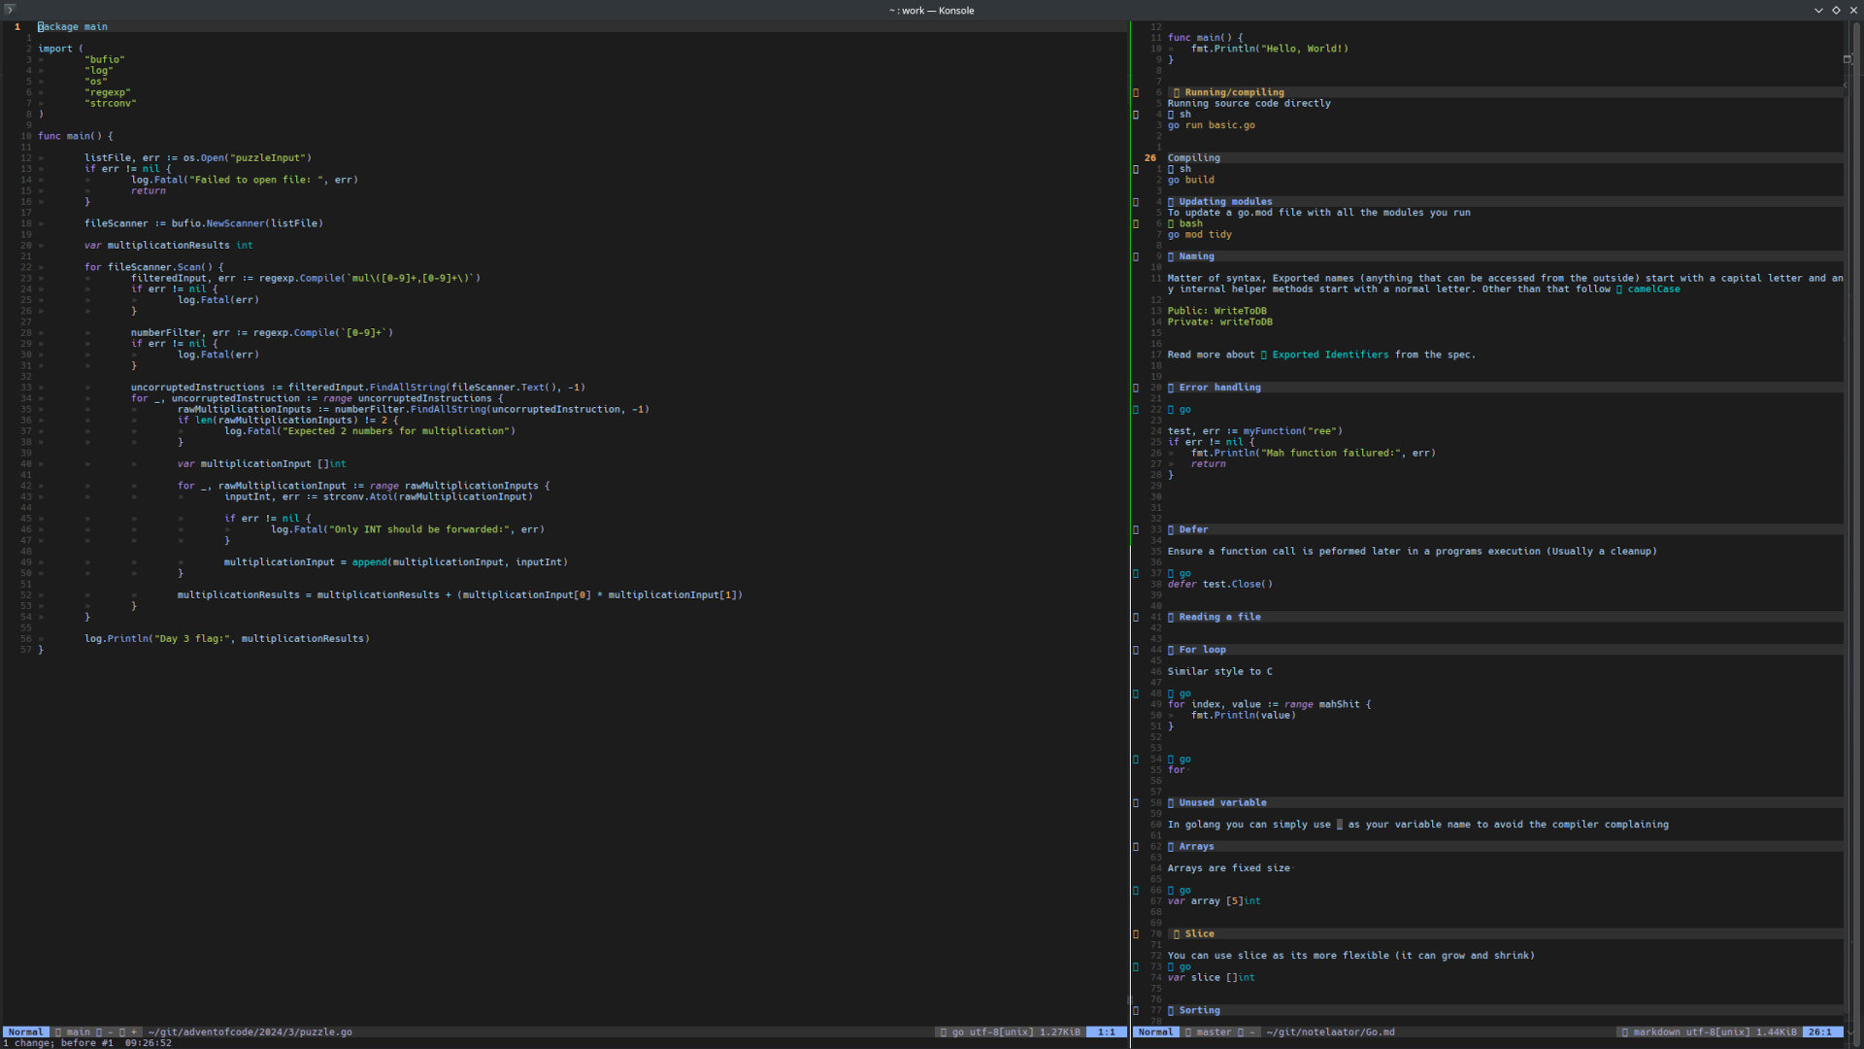Click the 'Similar style to C' line
1864x1049 pixels.
click(x=1219, y=671)
